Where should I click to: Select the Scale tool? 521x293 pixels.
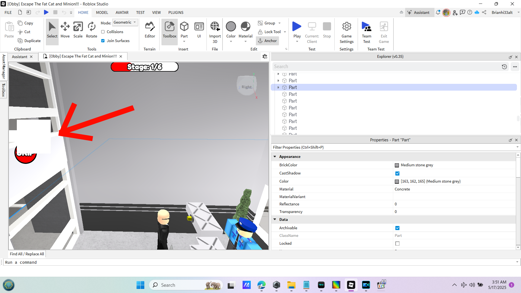[78, 30]
